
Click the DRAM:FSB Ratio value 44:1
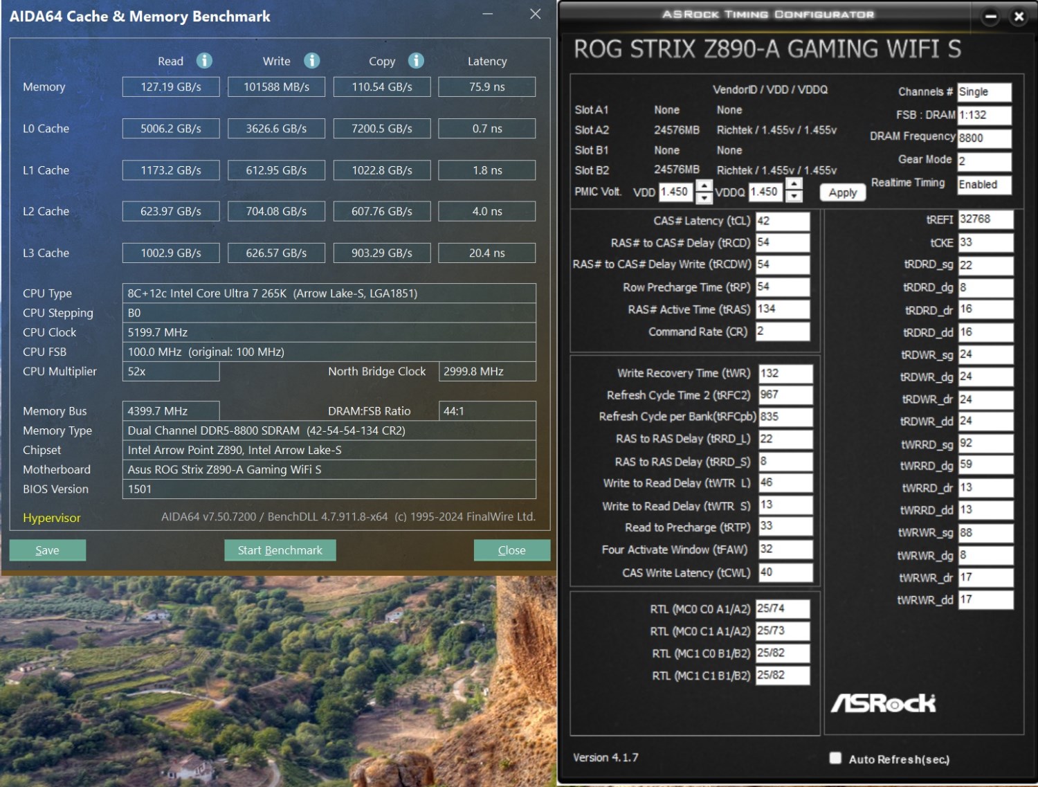487,411
